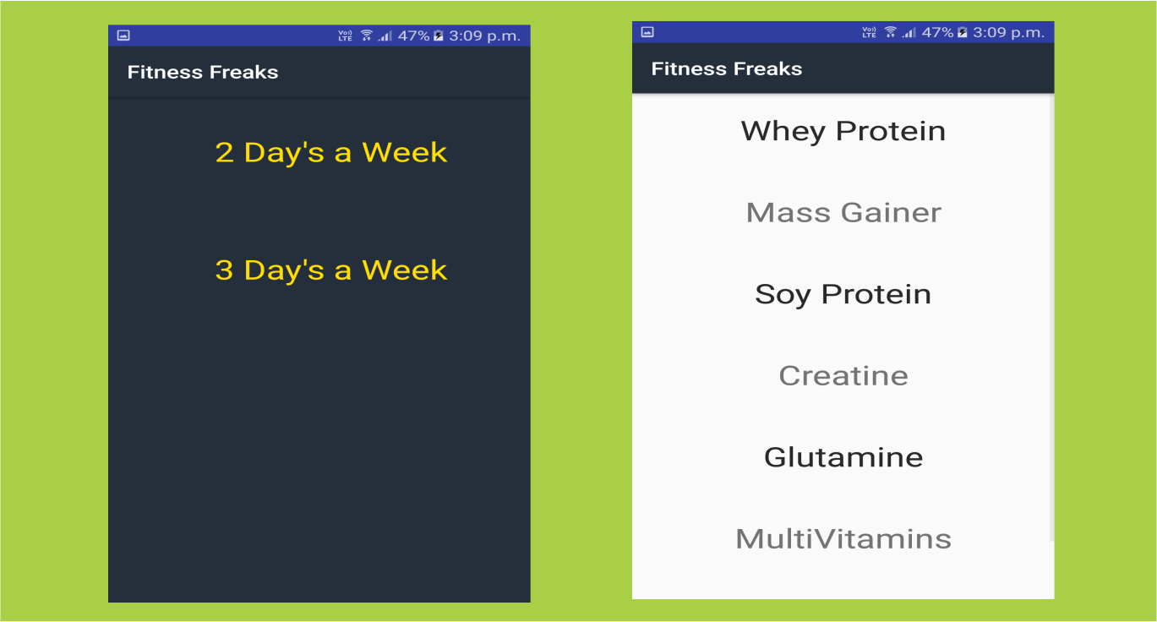The image size is (1157, 622).
Task: Open the Whey Protein list item
Action: [843, 131]
